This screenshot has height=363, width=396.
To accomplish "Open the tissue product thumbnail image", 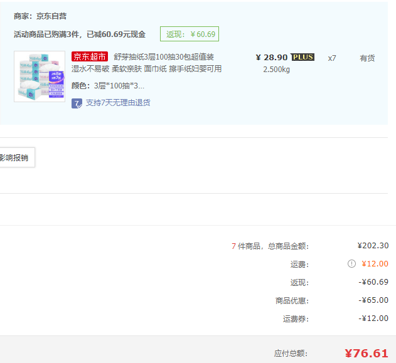I will [x=40, y=76].
